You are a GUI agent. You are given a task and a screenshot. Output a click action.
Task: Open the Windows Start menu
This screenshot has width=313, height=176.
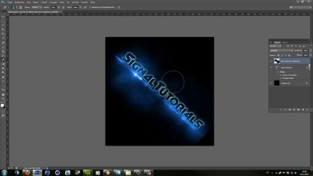pos(4,173)
